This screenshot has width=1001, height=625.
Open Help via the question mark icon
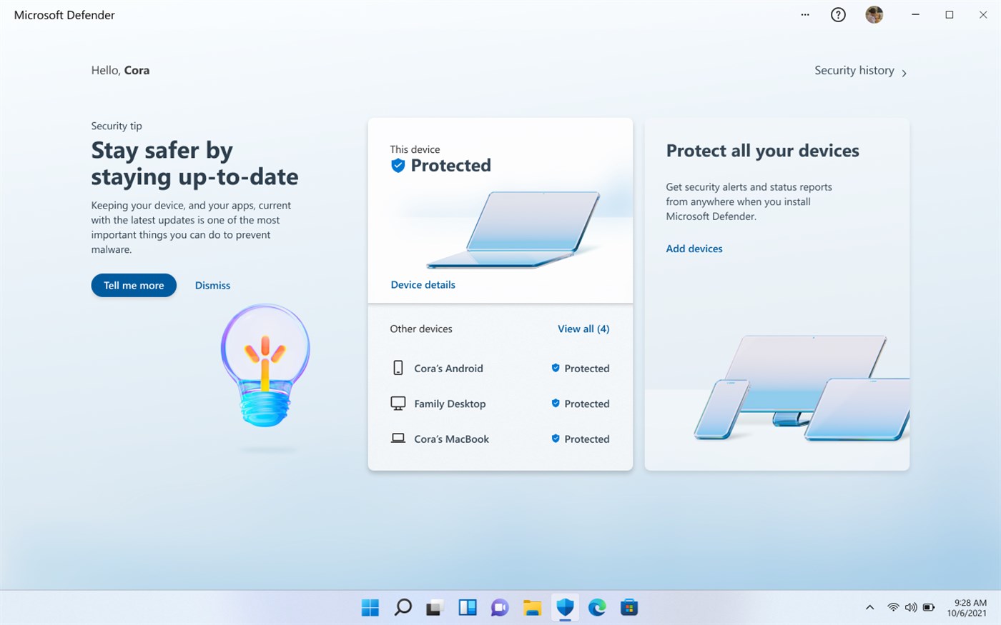point(837,14)
